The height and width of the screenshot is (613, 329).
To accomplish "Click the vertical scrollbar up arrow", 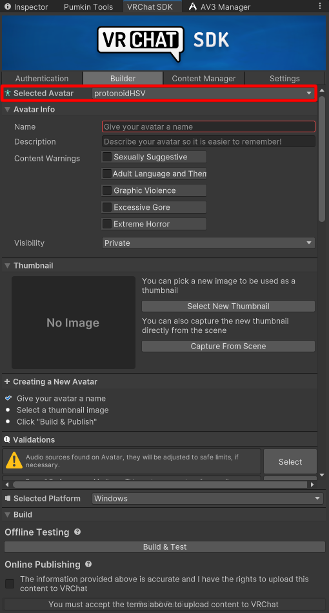I will point(322,90).
